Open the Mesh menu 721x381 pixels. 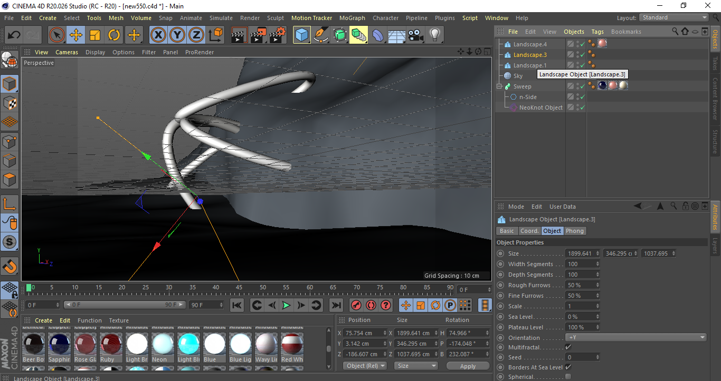116,18
